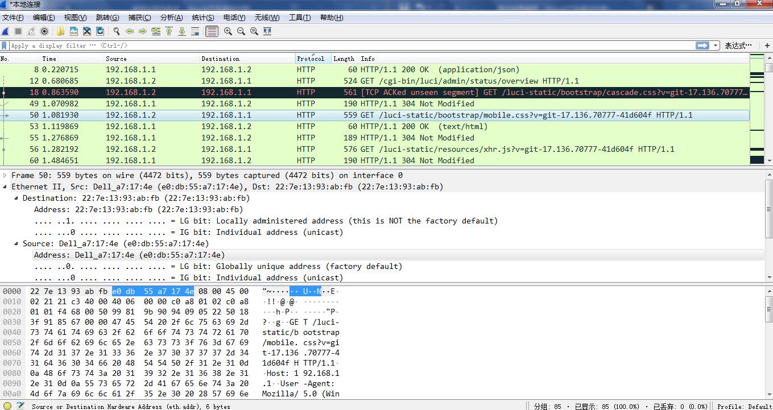Click packet bytes pane vertical scrollbar
The width and height of the screenshot is (773, 410).
pos(769,342)
